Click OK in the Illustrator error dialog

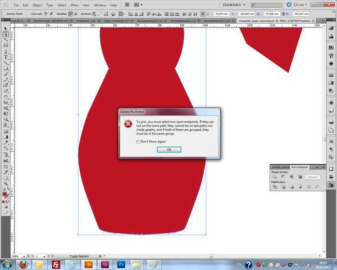click(x=169, y=150)
